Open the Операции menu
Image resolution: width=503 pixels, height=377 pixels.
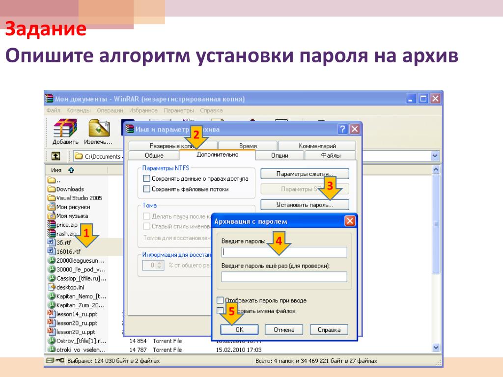[x=110, y=110]
